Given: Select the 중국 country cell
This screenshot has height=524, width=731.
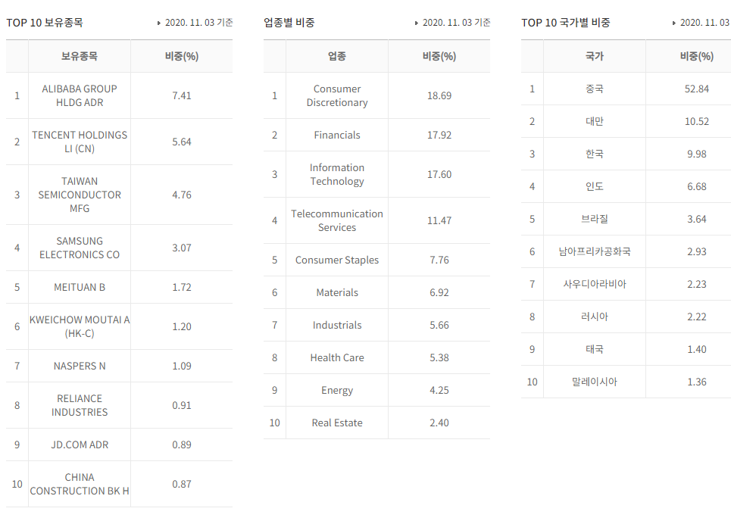Looking at the screenshot, I should click(x=595, y=89).
